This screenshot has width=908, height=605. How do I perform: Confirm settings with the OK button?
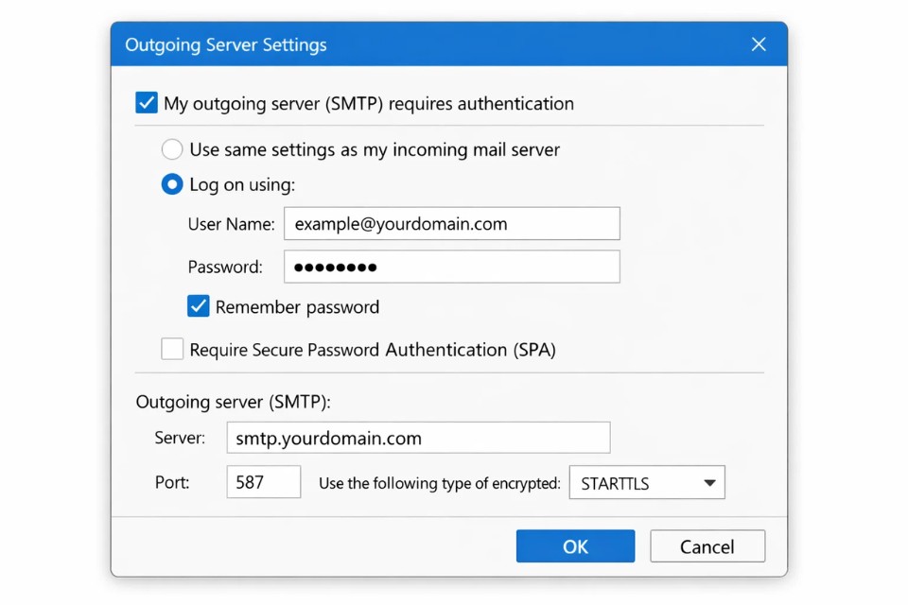575,545
